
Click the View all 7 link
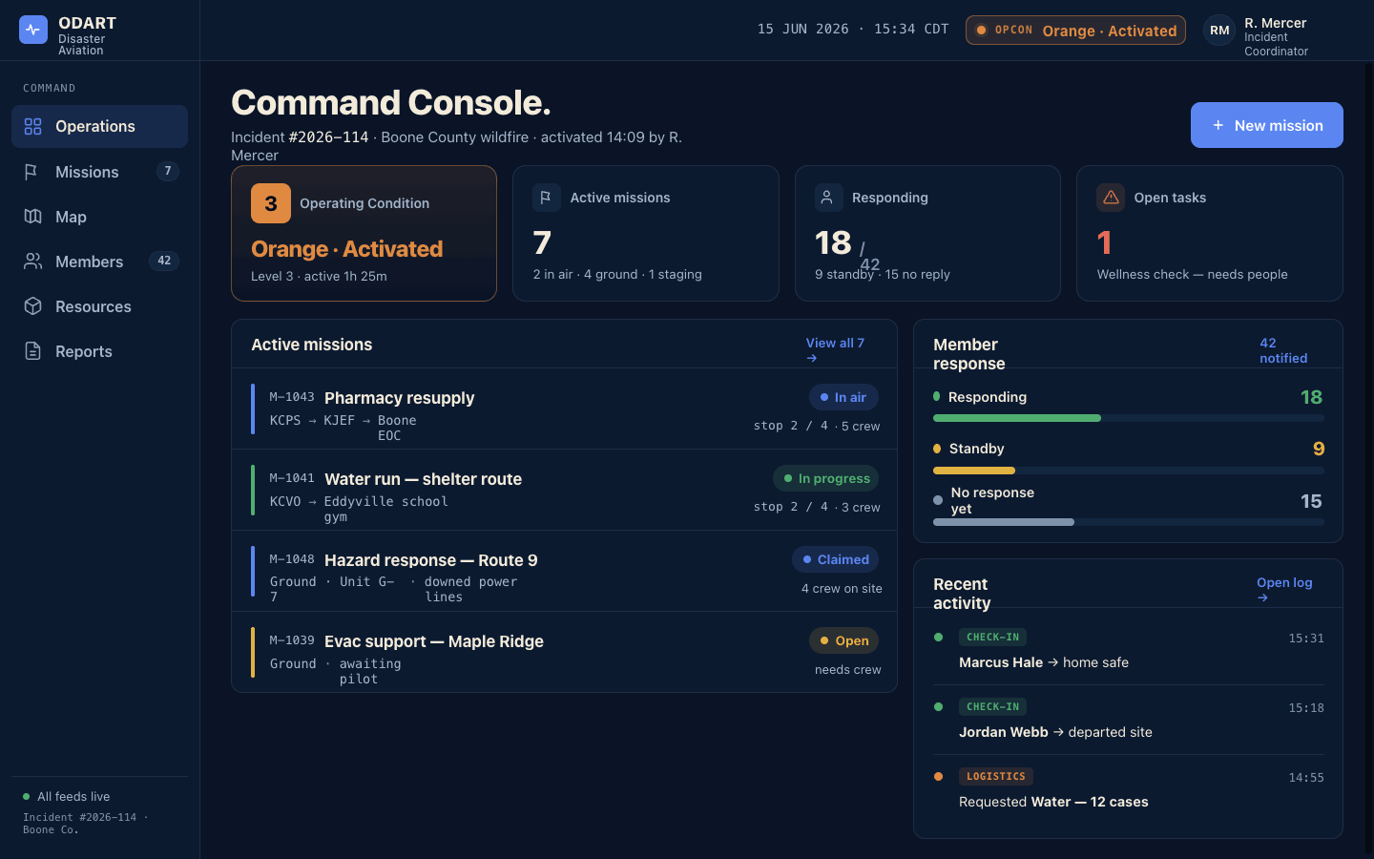[x=835, y=350]
